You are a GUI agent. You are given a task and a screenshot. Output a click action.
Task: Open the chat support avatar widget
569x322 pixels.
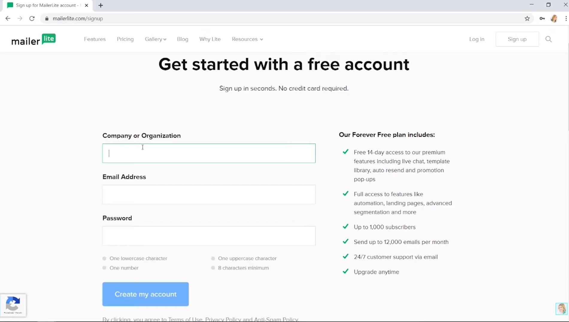point(561,309)
